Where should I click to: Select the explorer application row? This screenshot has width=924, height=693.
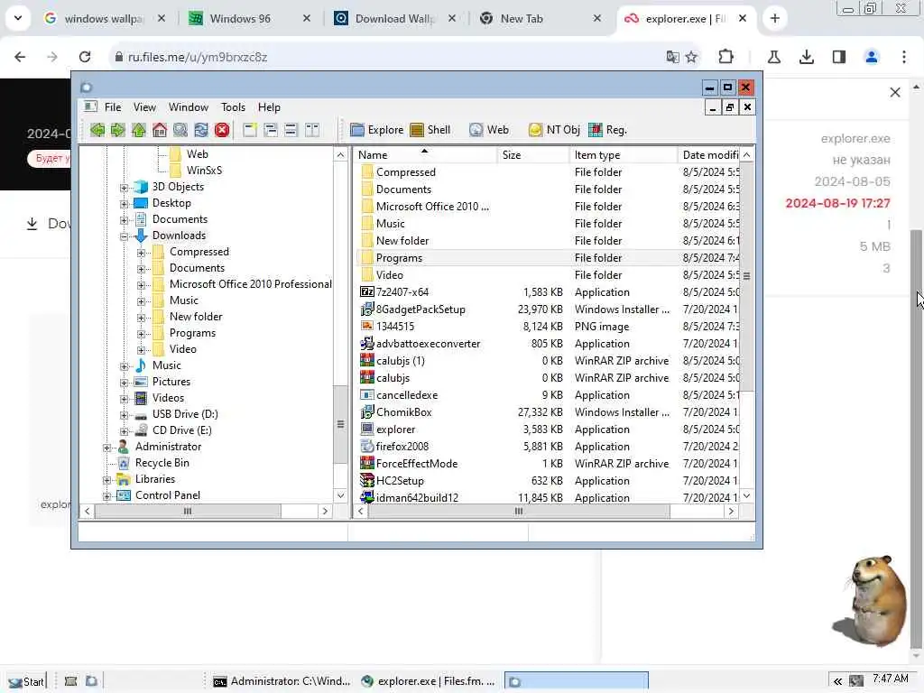pyautogui.click(x=548, y=429)
